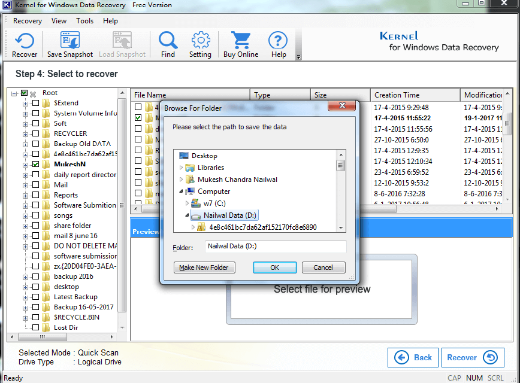Expand the System Volume Info node
The width and height of the screenshot is (520, 383).
point(25,114)
